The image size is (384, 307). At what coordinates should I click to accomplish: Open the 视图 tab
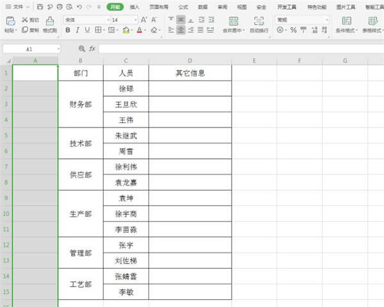(242, 7)
